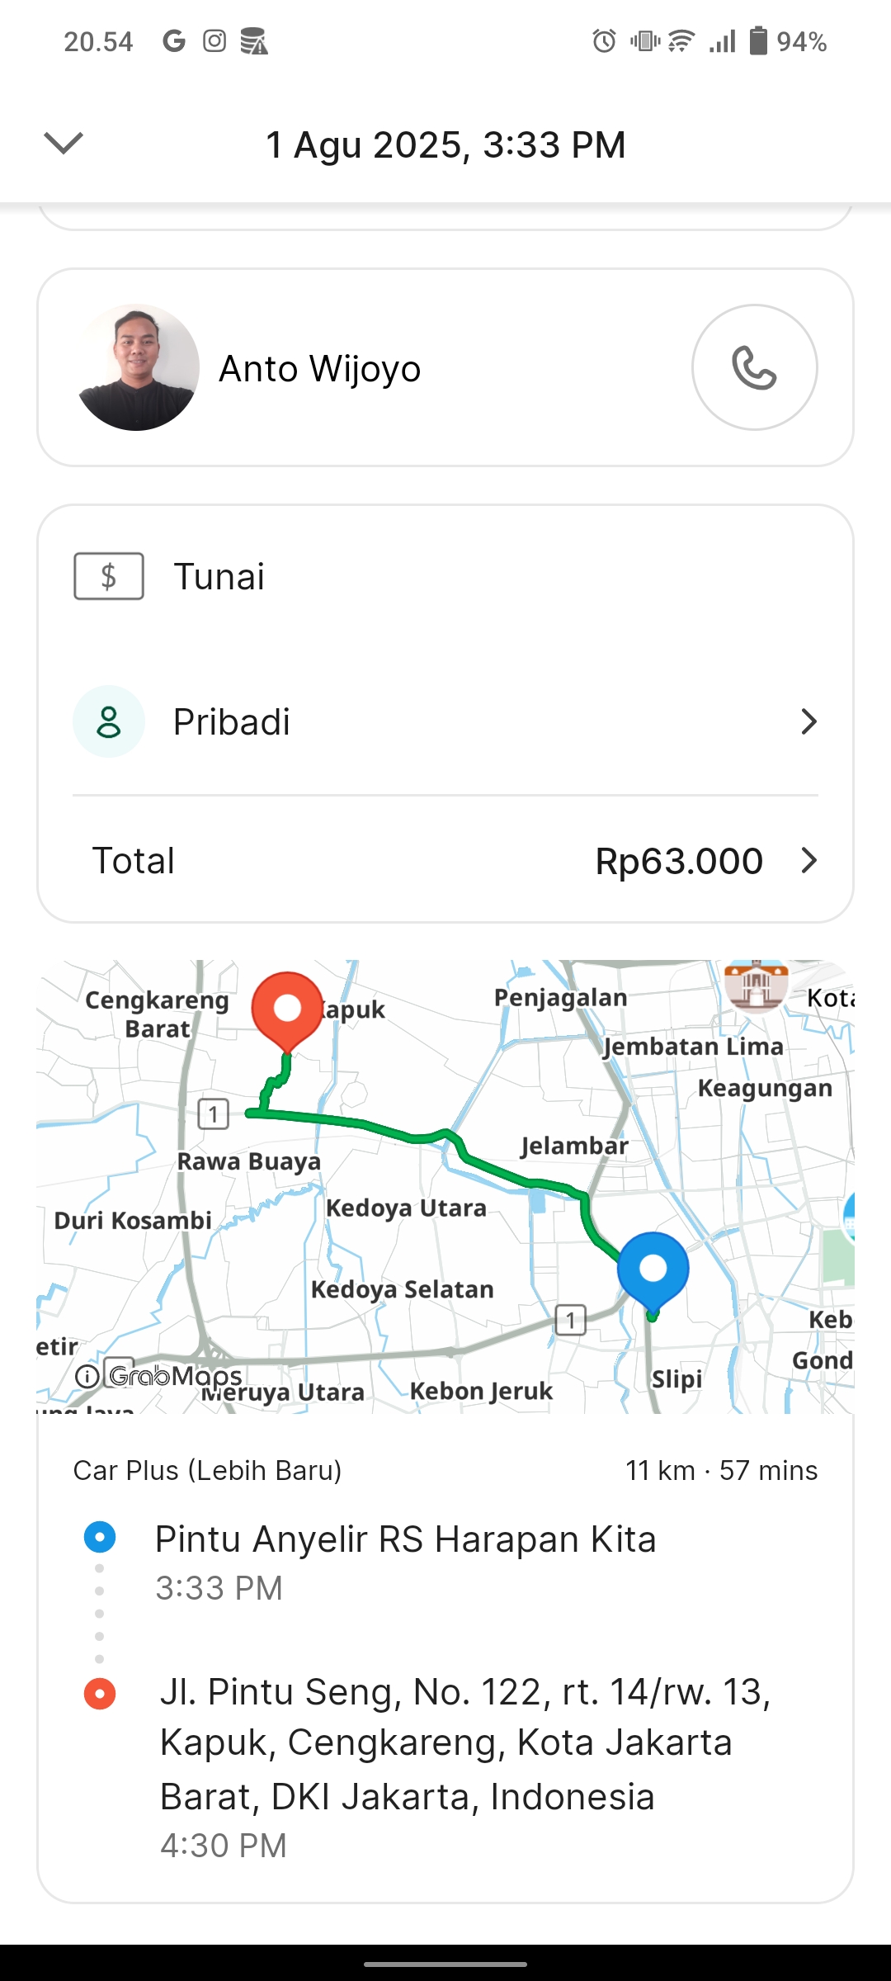Image resolution: width=891 pixels, height=1981 pixels.
Task: Tap the blue pickup pin on map
Action: coord(653,1269)
